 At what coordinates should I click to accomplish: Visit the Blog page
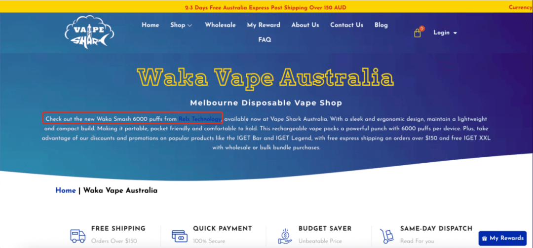pyautogui.click(x=381, y=25)
